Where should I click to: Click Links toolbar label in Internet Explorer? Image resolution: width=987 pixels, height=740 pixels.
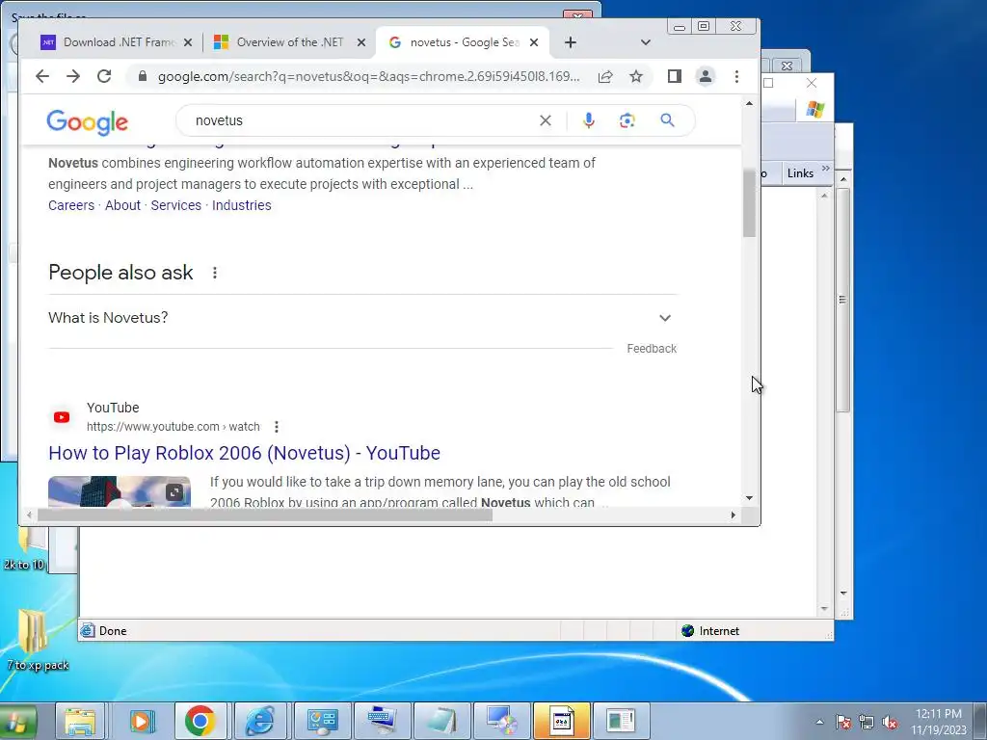pyautogui.click(x=800, y=173)
